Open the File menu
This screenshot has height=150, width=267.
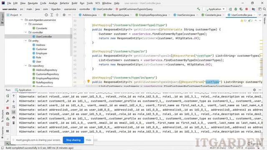[x=9, y=3]
